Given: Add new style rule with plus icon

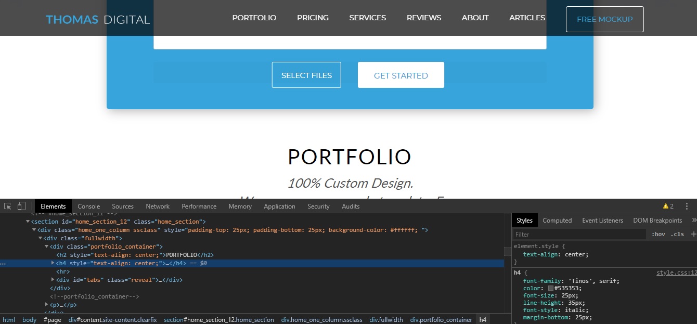Looking at the screenshot, I should point(693,235).
